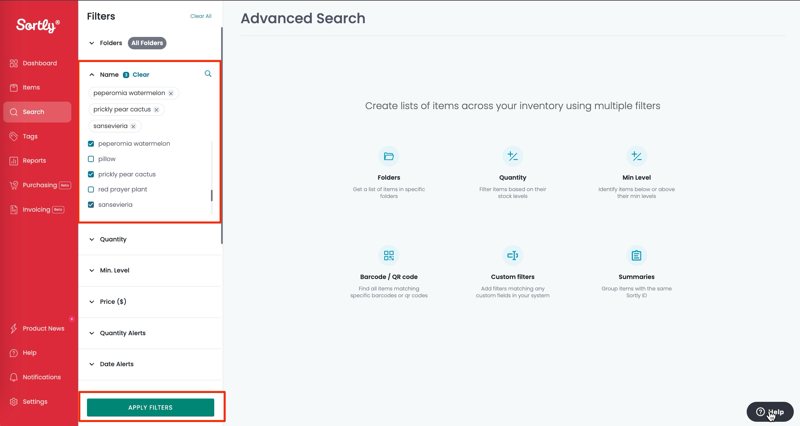Open the floating Help widget button
This screenshot has height=426, width=800.
(x=770, y=412)
